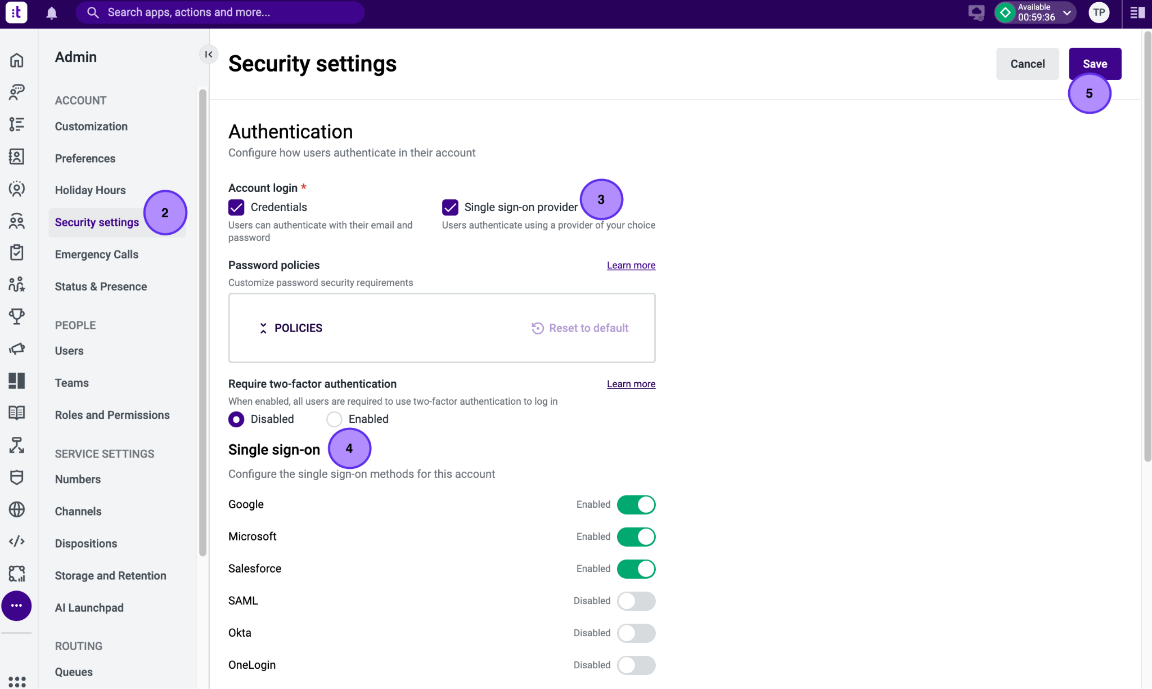
Task: Open the conversations agent-with-speech-bubble icon
Action: tap(17, 92)
